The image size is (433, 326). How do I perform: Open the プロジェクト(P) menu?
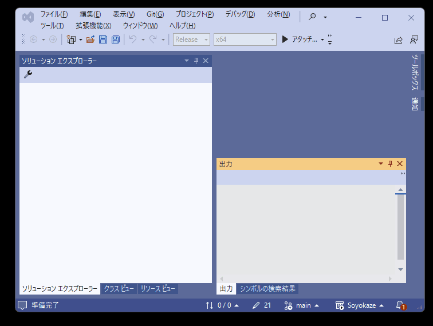pyautogui.click(x=195, y=14)
